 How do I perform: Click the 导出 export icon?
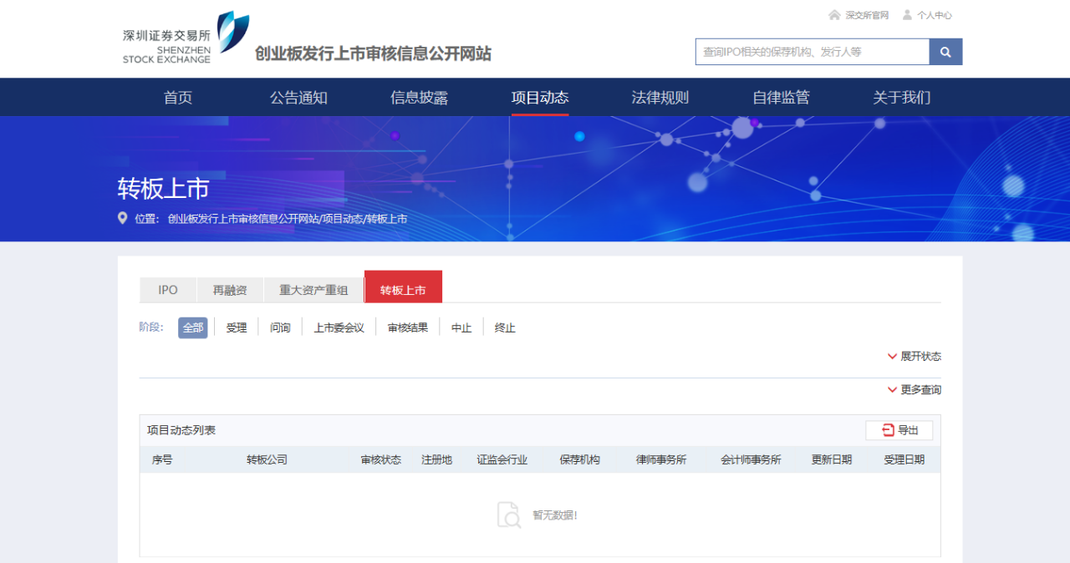click(x=888, y=430)
